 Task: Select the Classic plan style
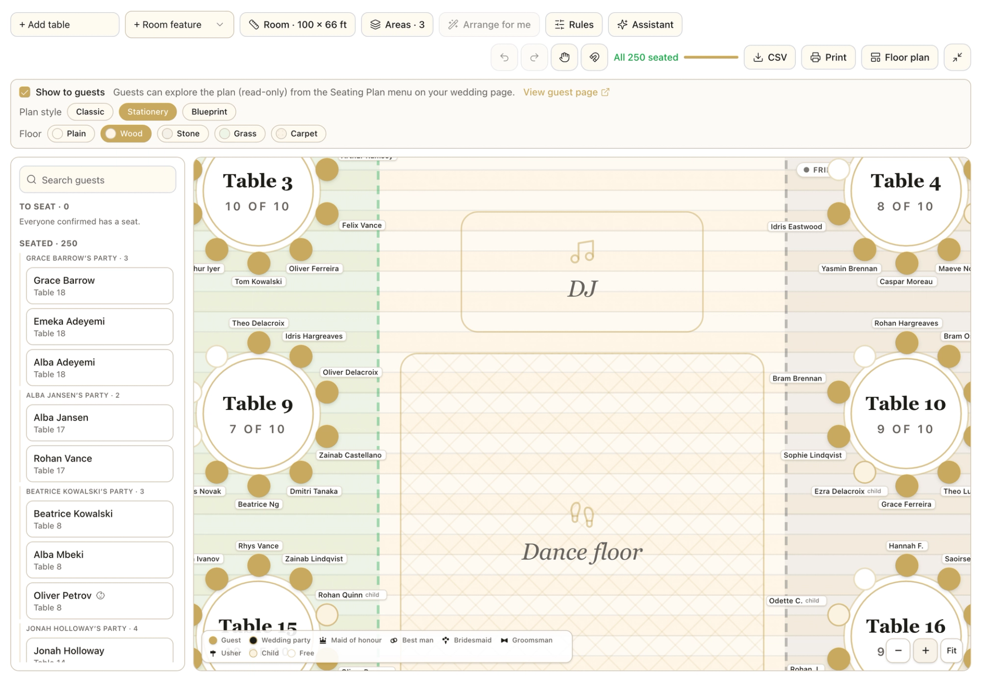[90, 111]
